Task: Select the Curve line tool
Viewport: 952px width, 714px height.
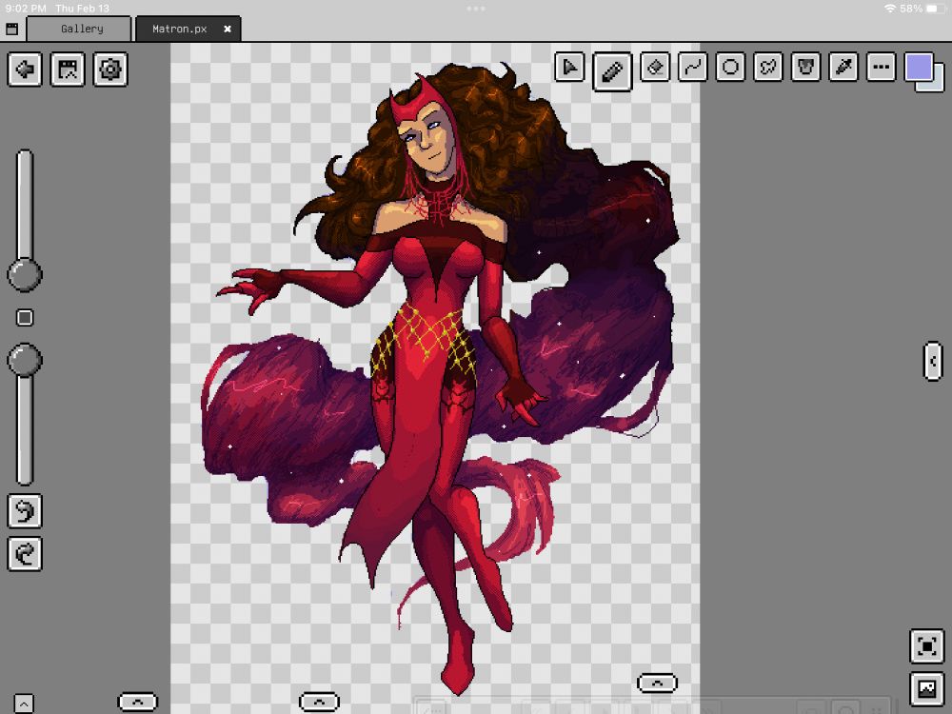Action: pyautogui.click(x=693, y=68)
